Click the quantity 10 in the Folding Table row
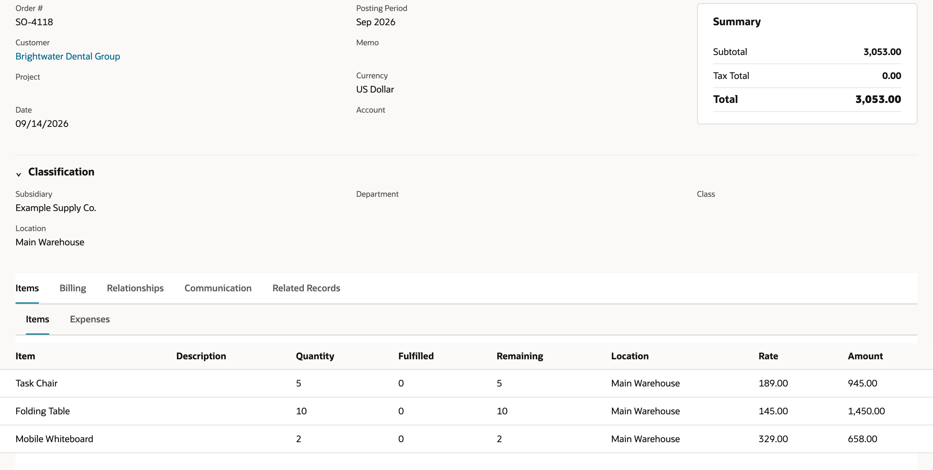933x470 pixels. click(x=301, y=411)
